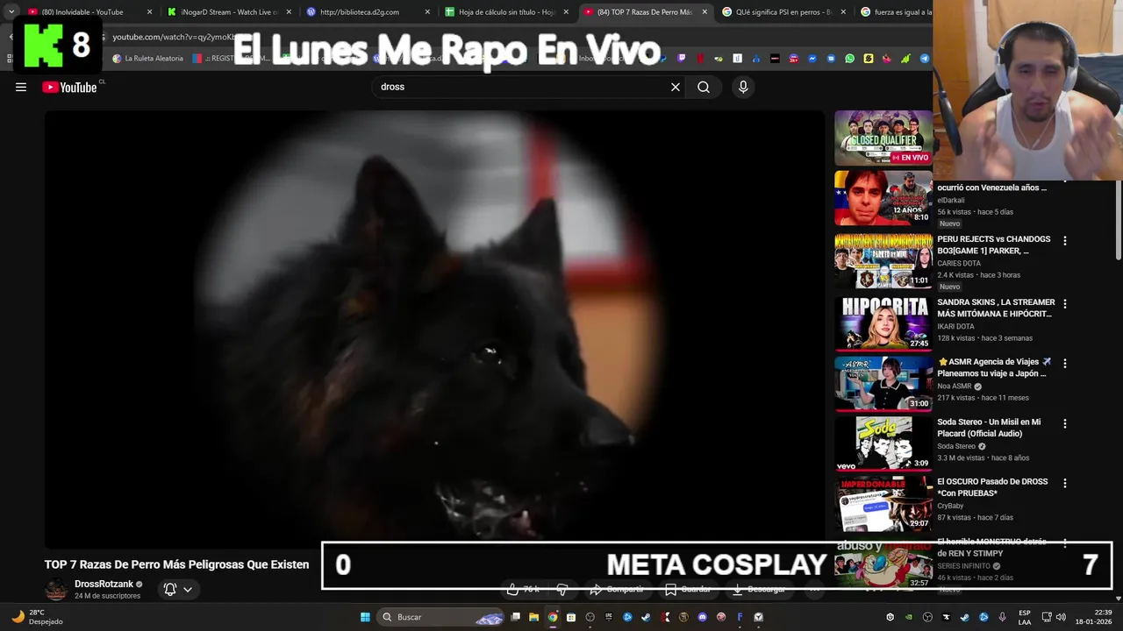The image size is (1123, 631).
Task: Open the ESP LAA language switcher
Action: coord(1025,617)
